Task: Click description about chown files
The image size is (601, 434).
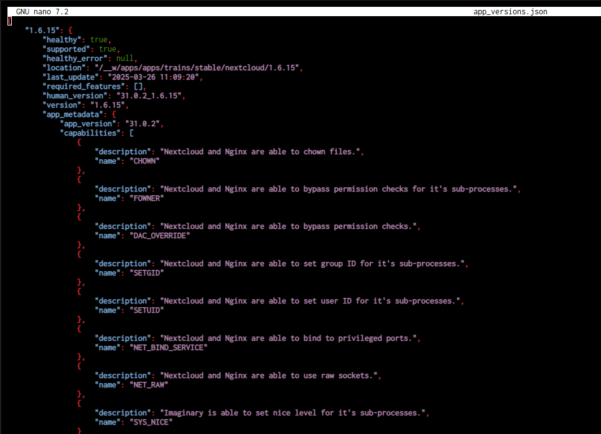Action: (260, 152)
